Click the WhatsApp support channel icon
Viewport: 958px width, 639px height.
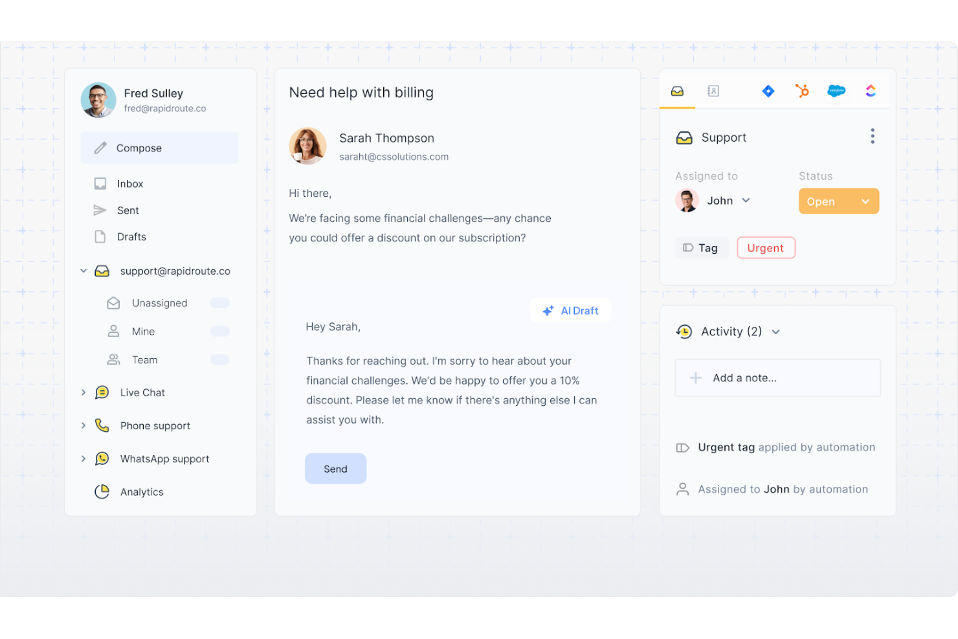point(102,458)
